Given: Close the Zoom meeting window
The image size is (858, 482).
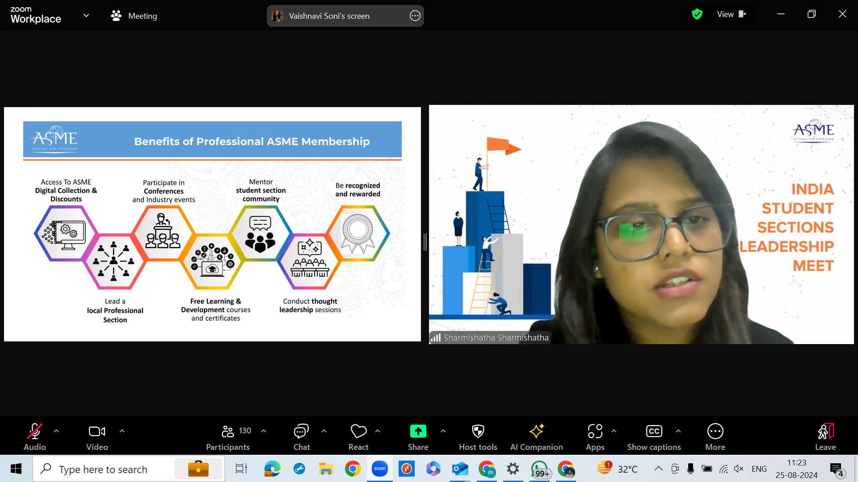Looking at the screenshot, I should [x=842, y=14].
